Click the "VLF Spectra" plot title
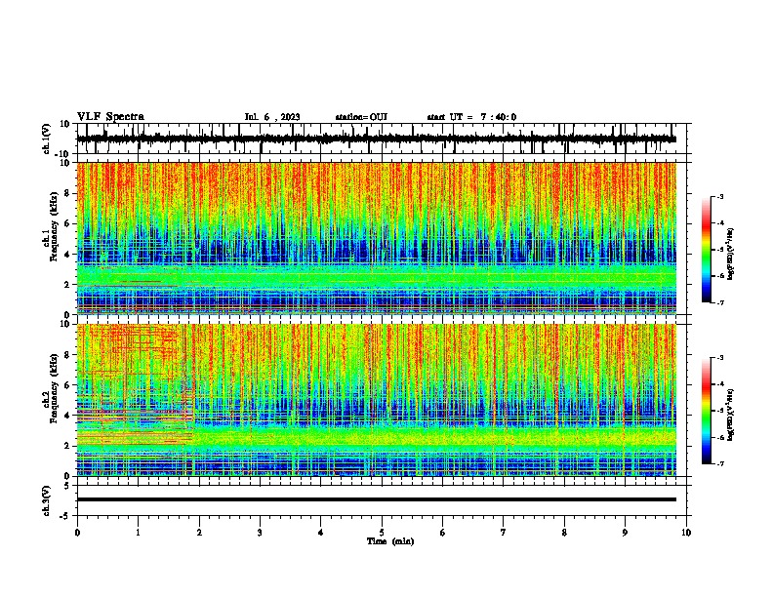Screen dimensions: 773x597 click(110, 117)
